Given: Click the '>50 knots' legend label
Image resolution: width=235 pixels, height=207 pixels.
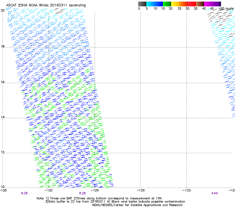Looking at the screenshot, I should [x=226, y=9].
